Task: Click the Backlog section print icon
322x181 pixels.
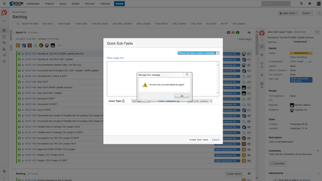Action: 249,174
